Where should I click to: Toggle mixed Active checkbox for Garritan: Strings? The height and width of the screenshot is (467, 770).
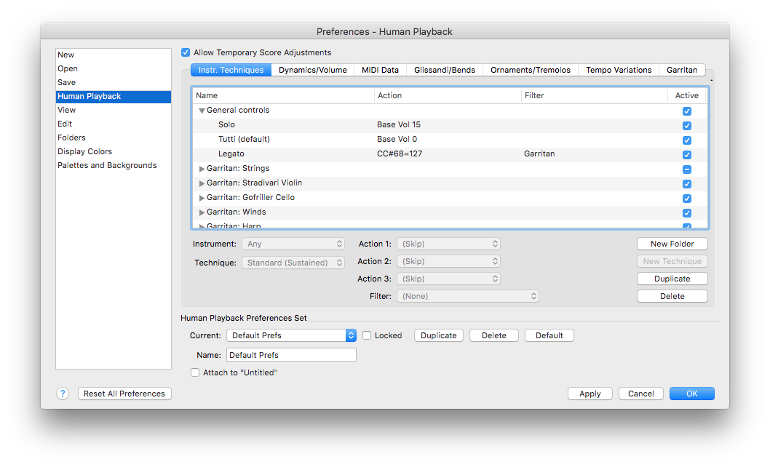pos(687,169)
